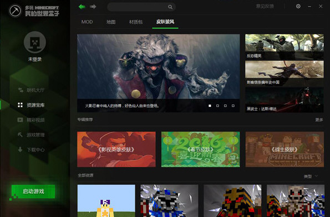Select first banner slide indicator

point(210,106)
